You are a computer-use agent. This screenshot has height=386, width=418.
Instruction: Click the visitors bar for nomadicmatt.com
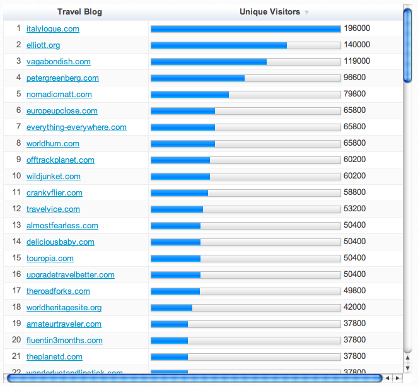[x=246, y=95]
